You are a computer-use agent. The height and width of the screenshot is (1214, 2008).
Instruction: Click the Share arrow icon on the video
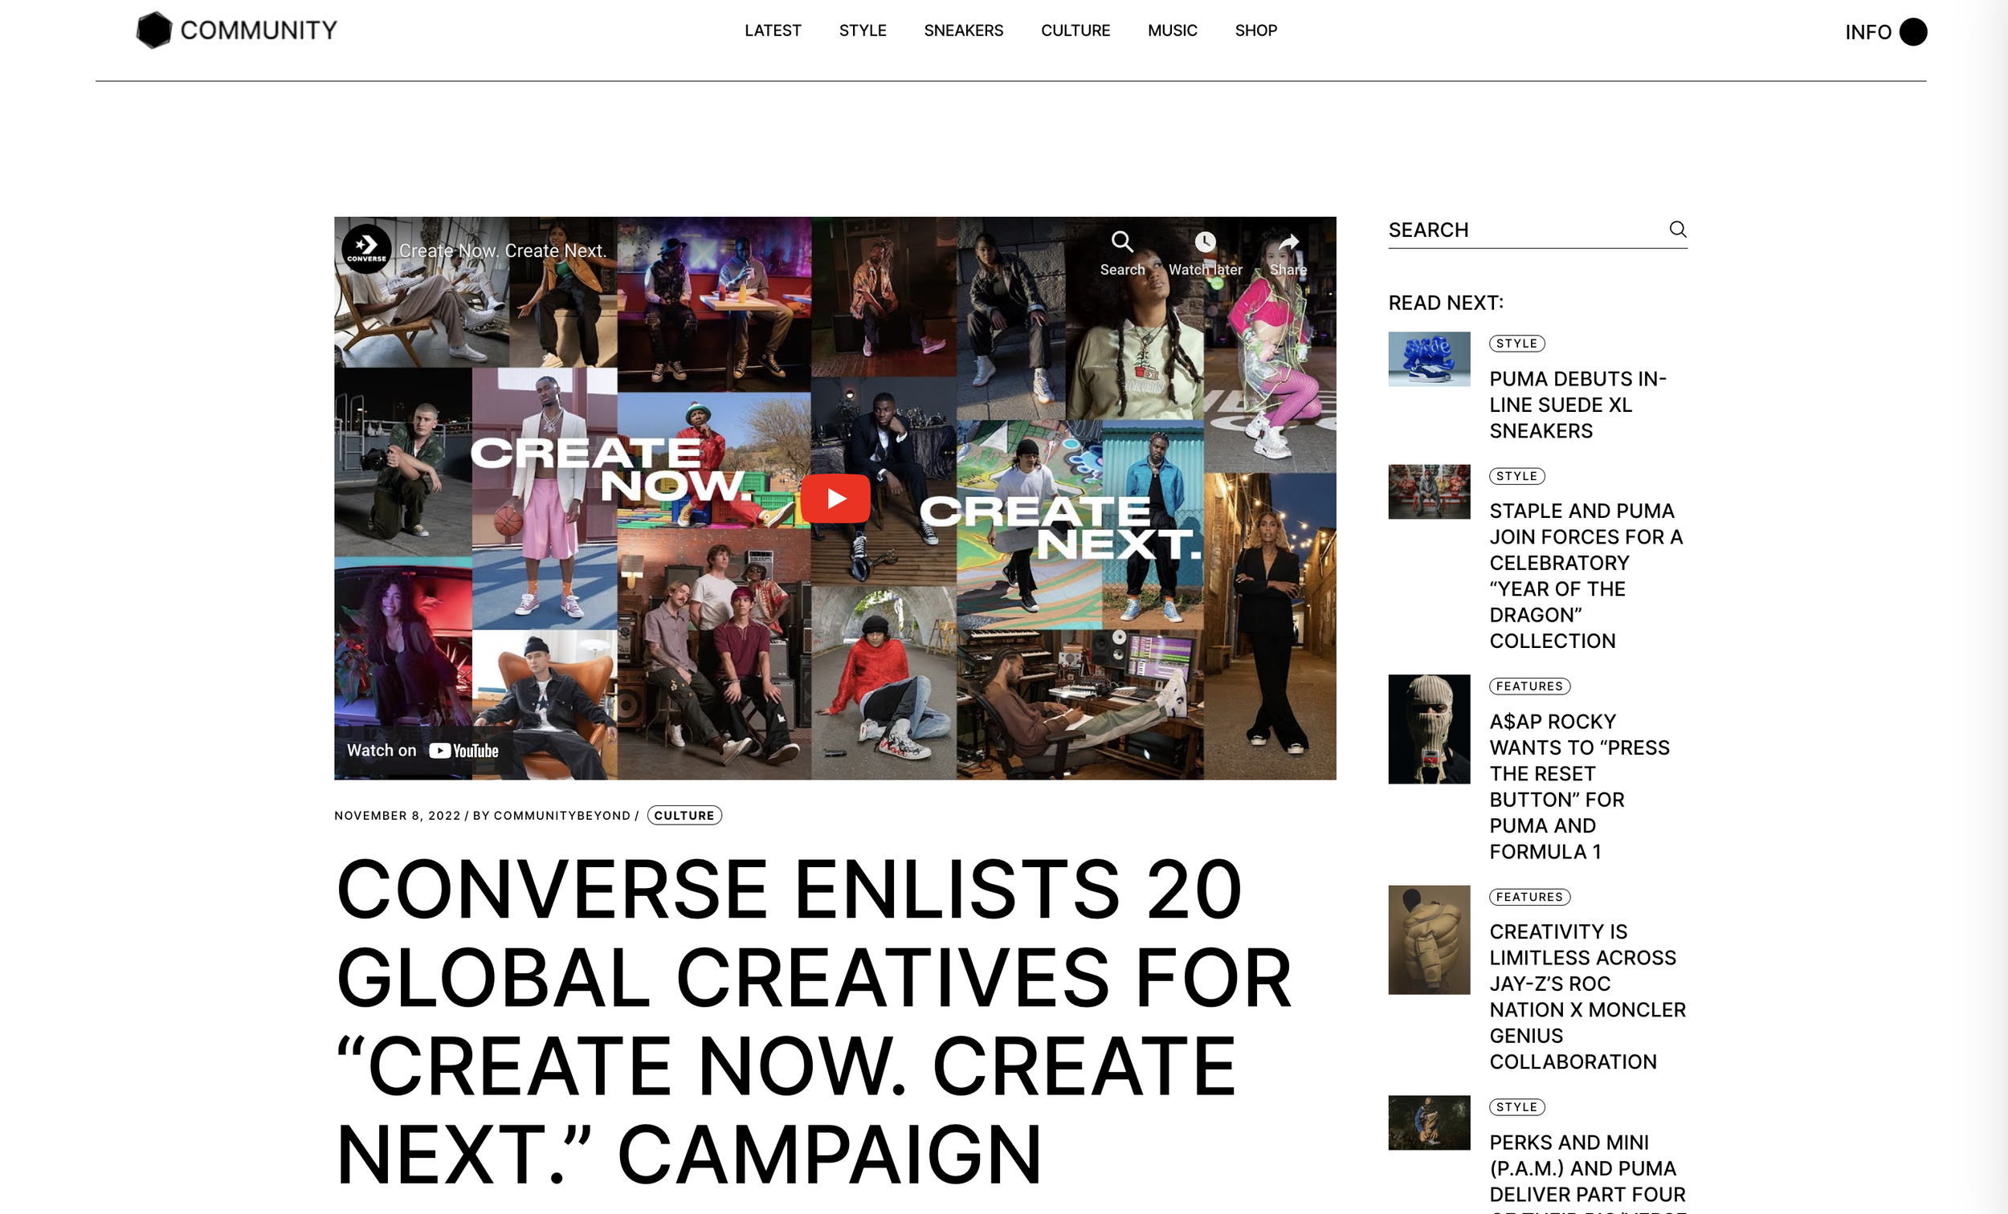[1288, 242]
